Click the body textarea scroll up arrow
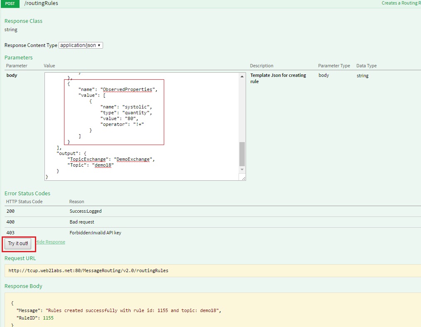Viewport: 421px width, 327px height. (x=242, y=76)
